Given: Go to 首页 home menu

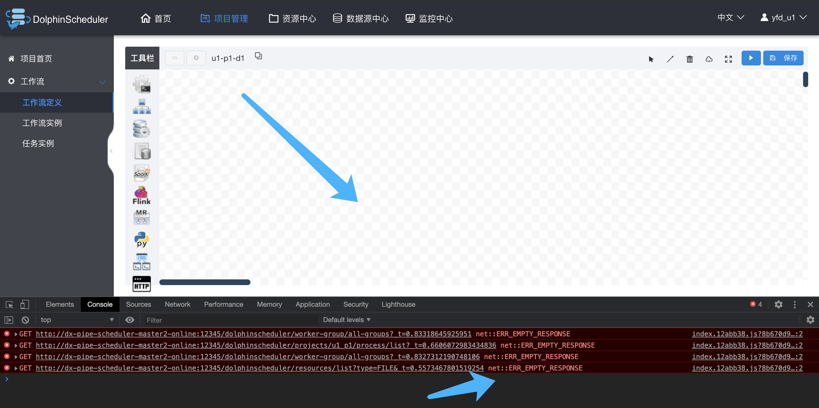Looking at the screenshot, I should [156, 18].
